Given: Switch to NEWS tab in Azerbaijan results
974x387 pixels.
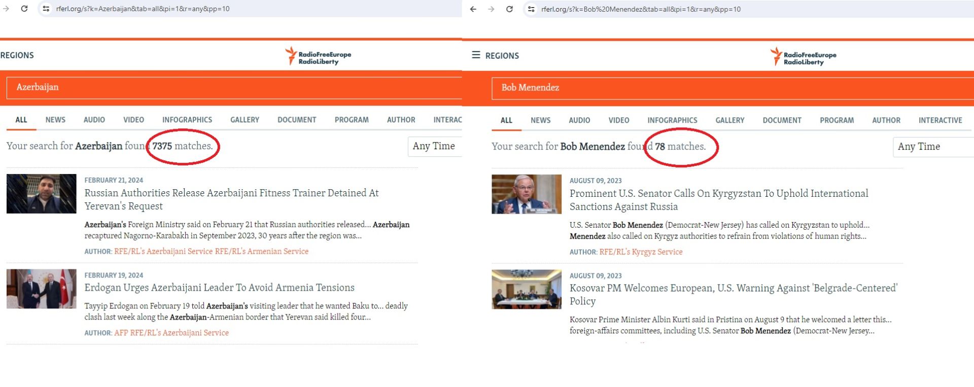Looking at the screenshot, I should [x=55, y=120].
